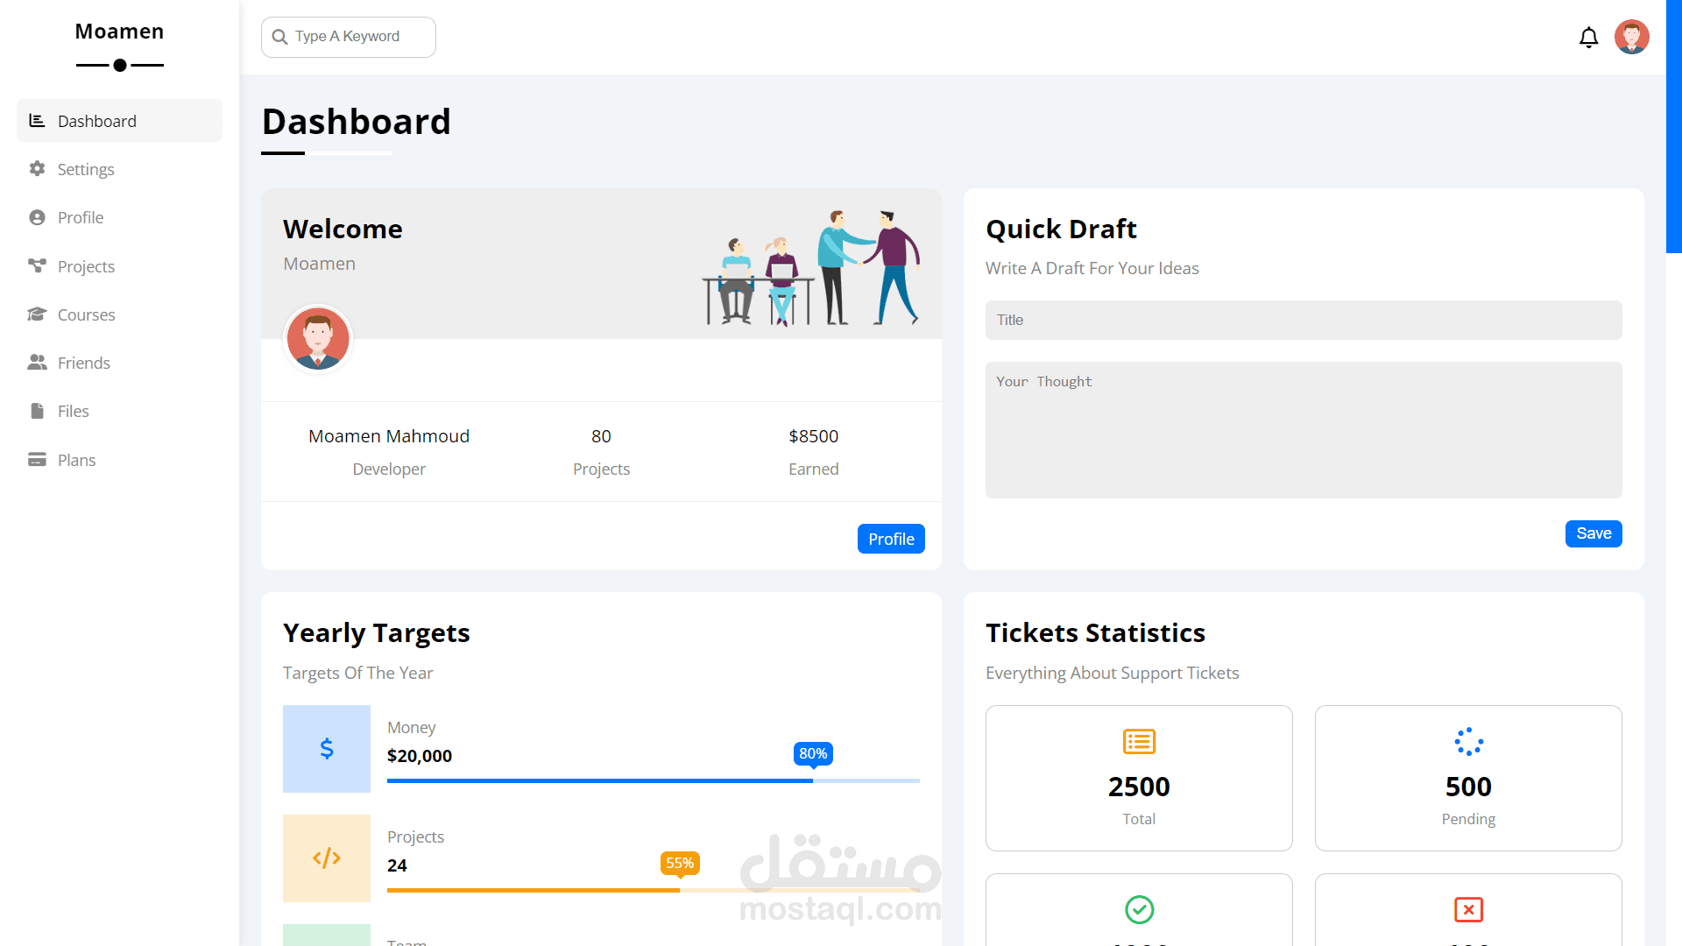Screen dimensions: 1682x946
Task: Click the Welcome card profile avatar
Action: point(318,339)
